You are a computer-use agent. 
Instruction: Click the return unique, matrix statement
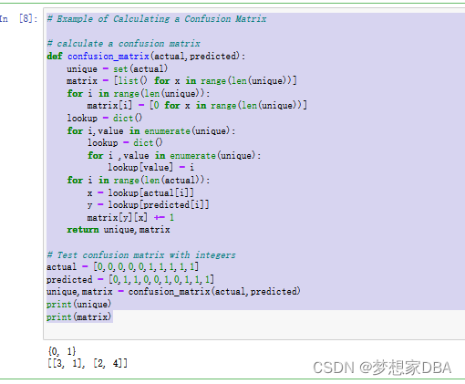click(119, 230)
